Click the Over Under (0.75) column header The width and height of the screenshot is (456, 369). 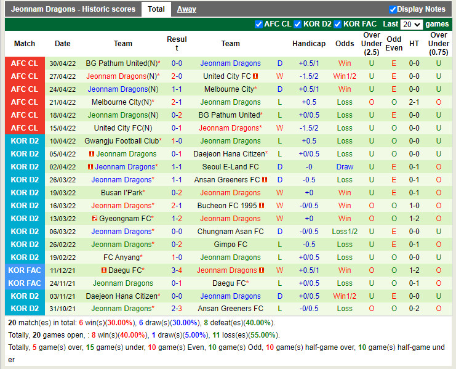click(x=439, y=44)
